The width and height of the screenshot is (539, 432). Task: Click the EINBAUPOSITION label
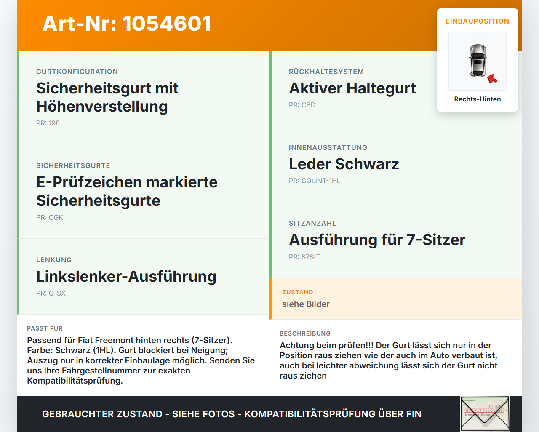[x=478, y=21]
